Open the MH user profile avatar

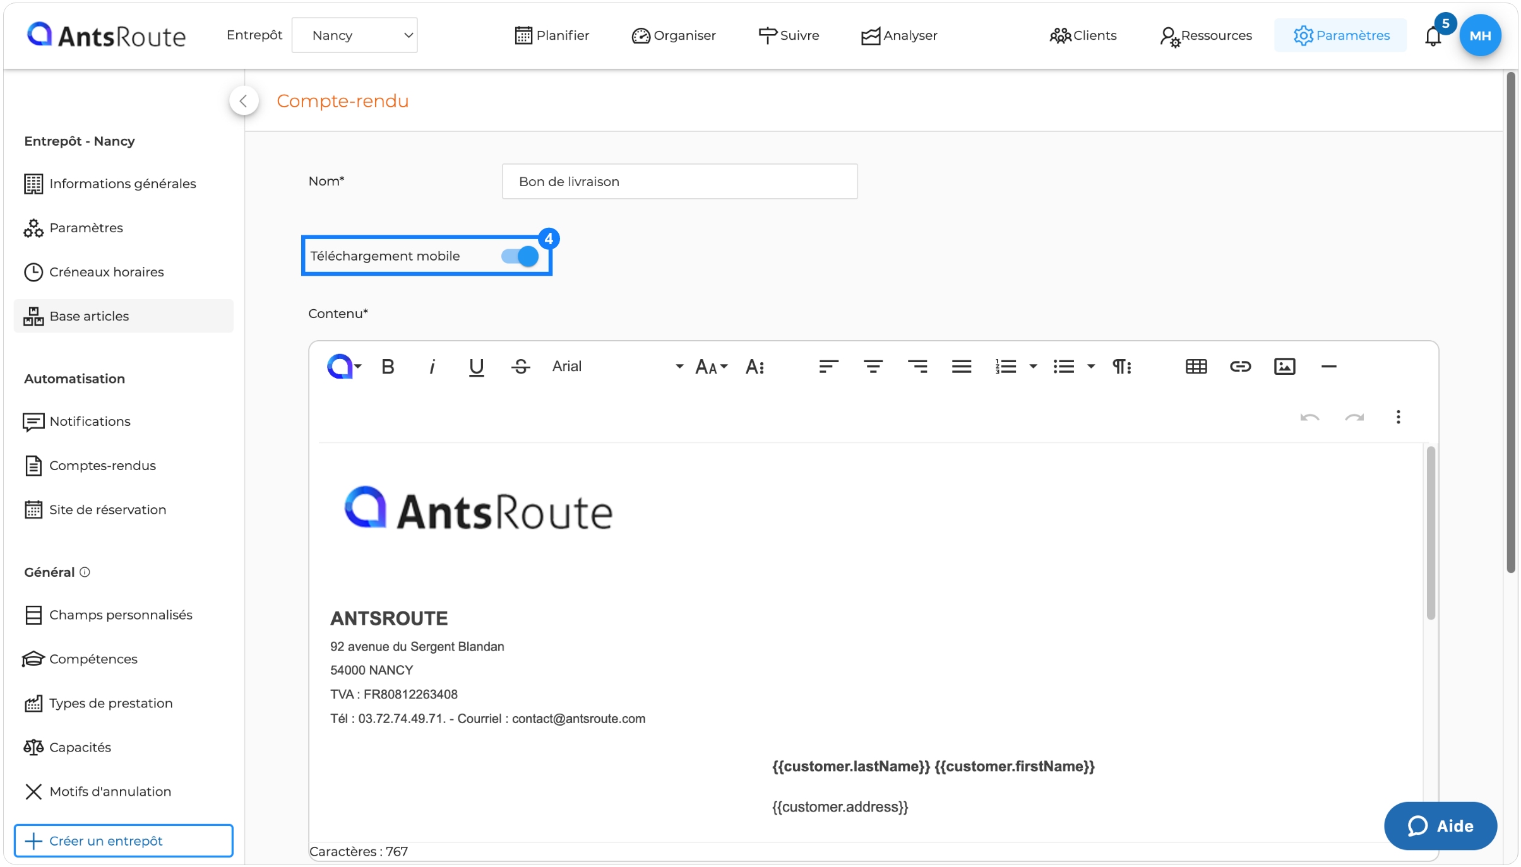pos(1480,35)
